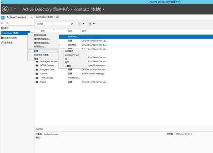
Task: Switch navigation pane to list view
Action: [2, 23]
